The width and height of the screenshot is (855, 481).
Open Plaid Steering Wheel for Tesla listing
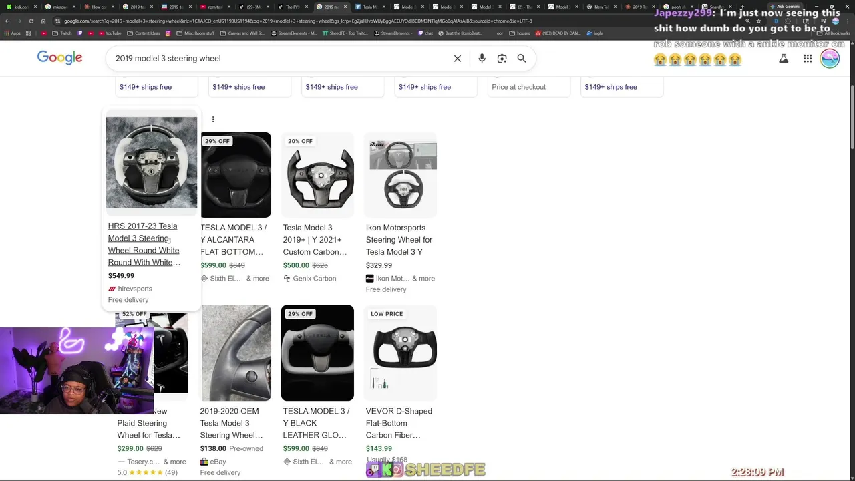[148, 423]
